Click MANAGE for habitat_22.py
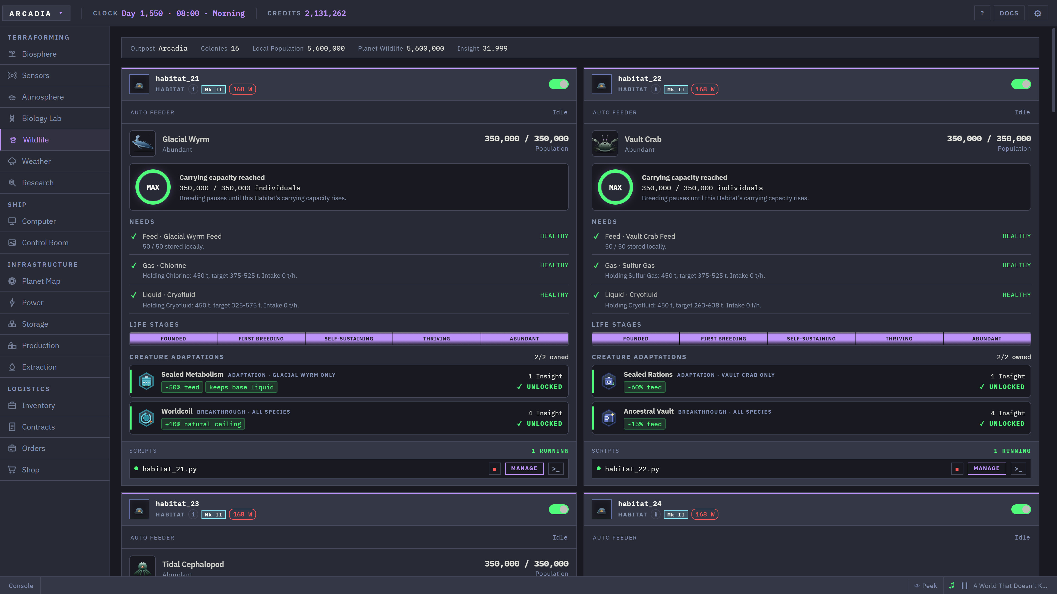 point(987,469)
